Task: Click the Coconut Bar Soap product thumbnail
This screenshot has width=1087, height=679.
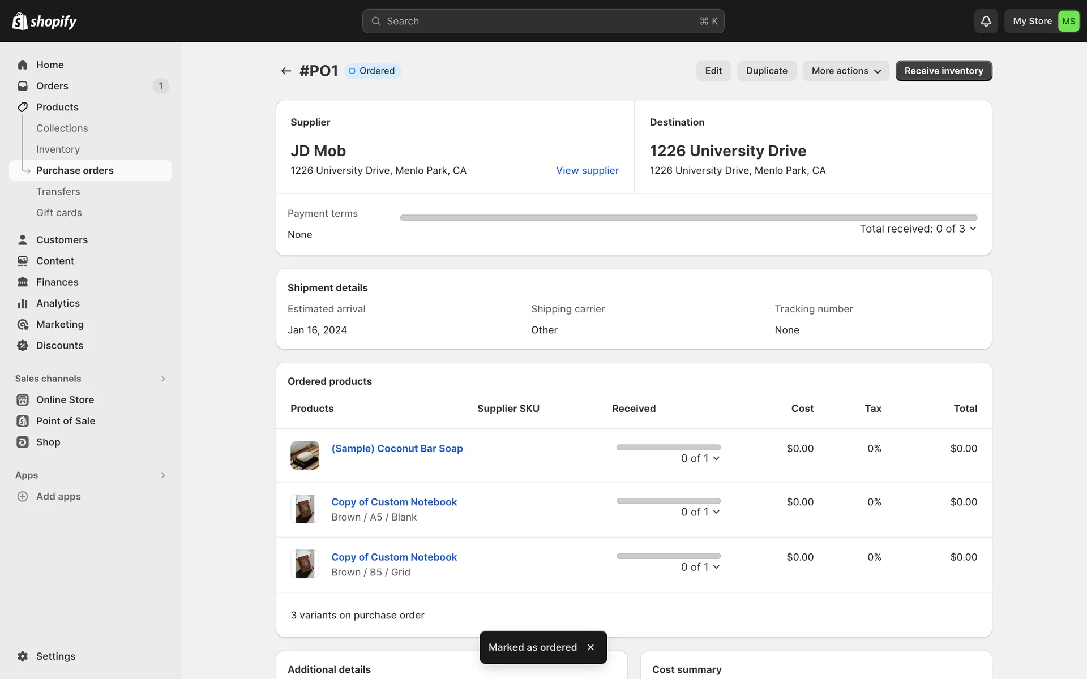Action: tap(305, 455)
